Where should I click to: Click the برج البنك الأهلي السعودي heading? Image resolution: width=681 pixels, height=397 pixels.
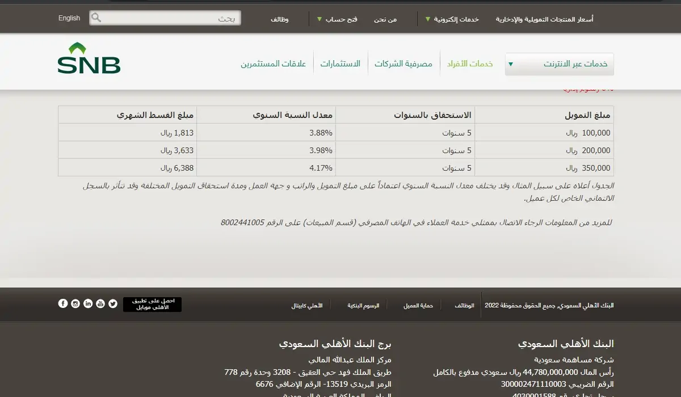[335, 344]
